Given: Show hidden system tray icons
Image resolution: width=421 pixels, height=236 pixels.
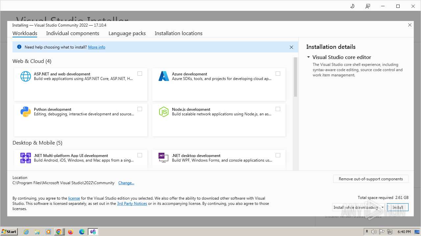Looking at the screenshot, I should point(367,232).
